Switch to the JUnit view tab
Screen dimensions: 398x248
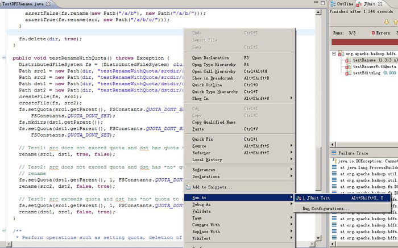[366, 4]
